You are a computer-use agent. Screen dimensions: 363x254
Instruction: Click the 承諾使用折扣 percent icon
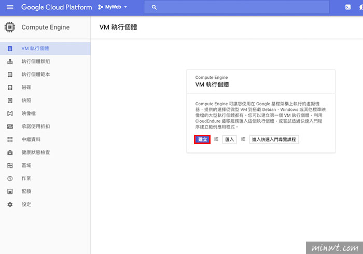pyautogui.click(x=10, y=126)
